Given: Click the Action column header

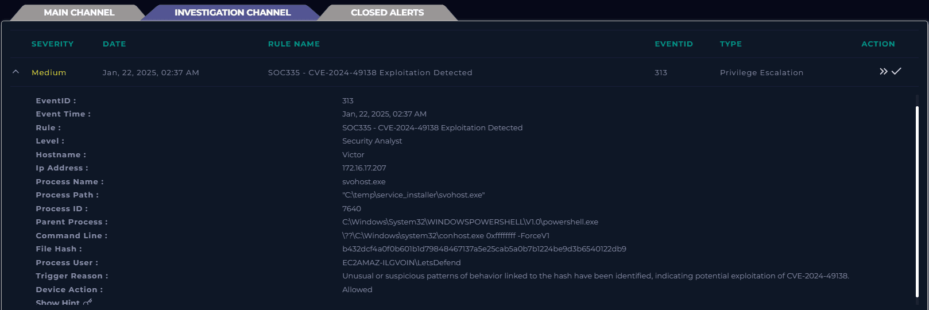Looking at the screenshot, I should pos(878,44).
